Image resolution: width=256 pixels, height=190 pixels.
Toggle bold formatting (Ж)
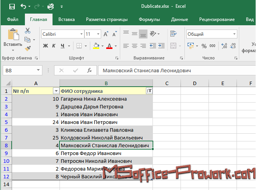[45, 46]
